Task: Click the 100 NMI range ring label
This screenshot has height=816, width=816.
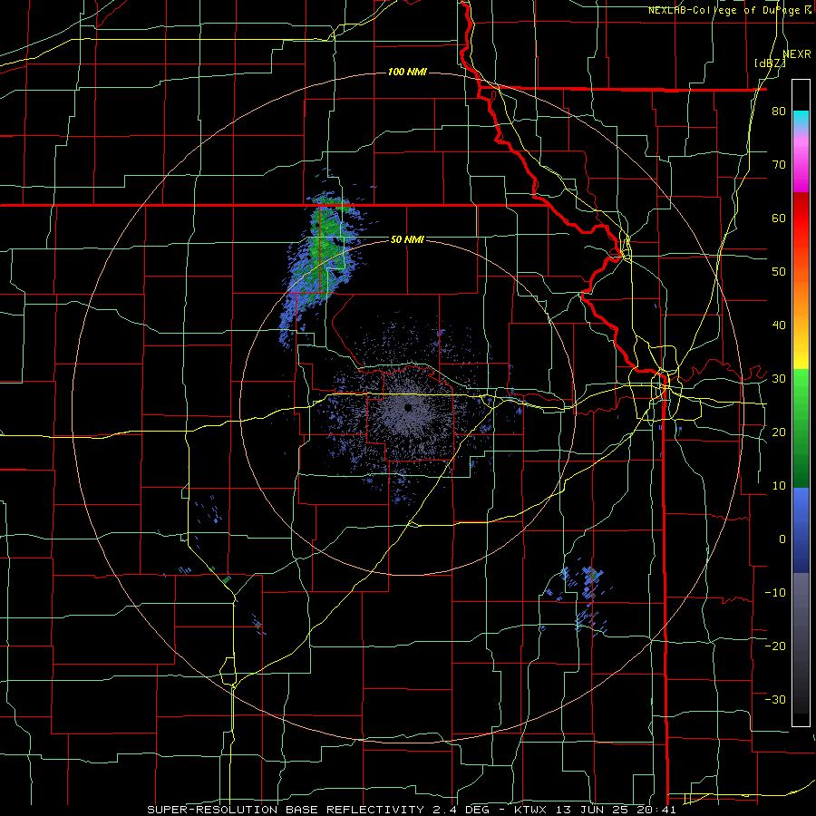Action: (407, 72)
